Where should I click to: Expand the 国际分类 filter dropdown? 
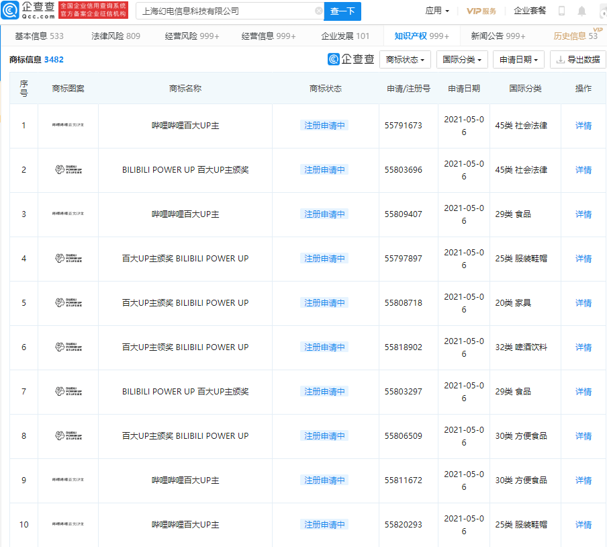click(x=462, y=60)
